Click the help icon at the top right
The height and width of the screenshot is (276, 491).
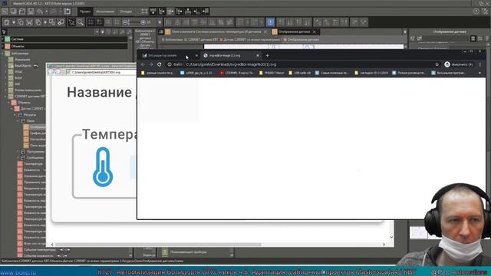coord(476,11)
